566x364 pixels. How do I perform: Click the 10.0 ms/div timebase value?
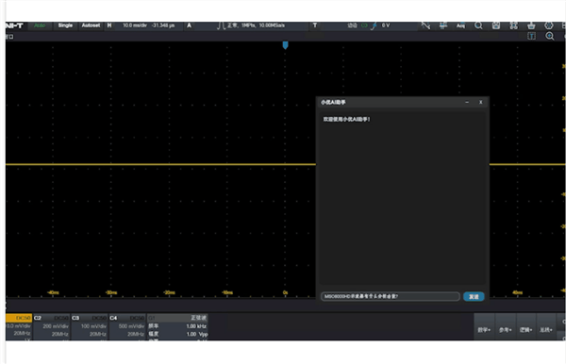(135, 25)
